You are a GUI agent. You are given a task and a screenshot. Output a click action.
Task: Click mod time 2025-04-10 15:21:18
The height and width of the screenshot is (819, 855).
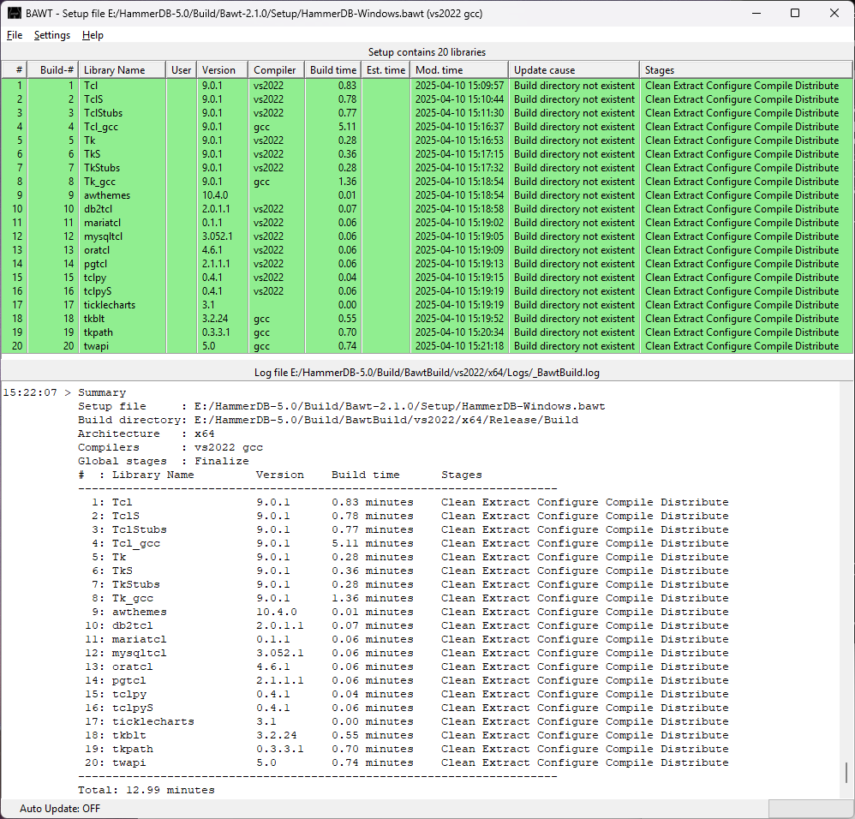(x=459, y=346)
